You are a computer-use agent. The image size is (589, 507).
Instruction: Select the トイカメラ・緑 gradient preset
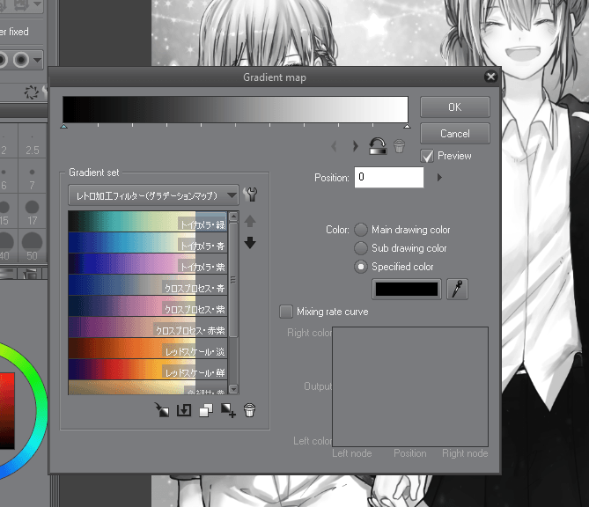tap(147, 222)
